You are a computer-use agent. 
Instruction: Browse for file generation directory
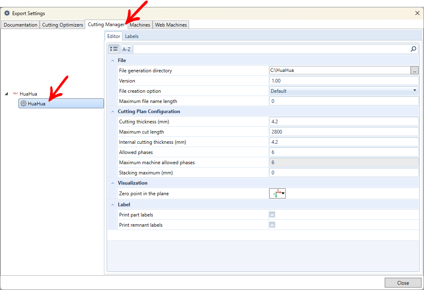(x=414, y=70)
